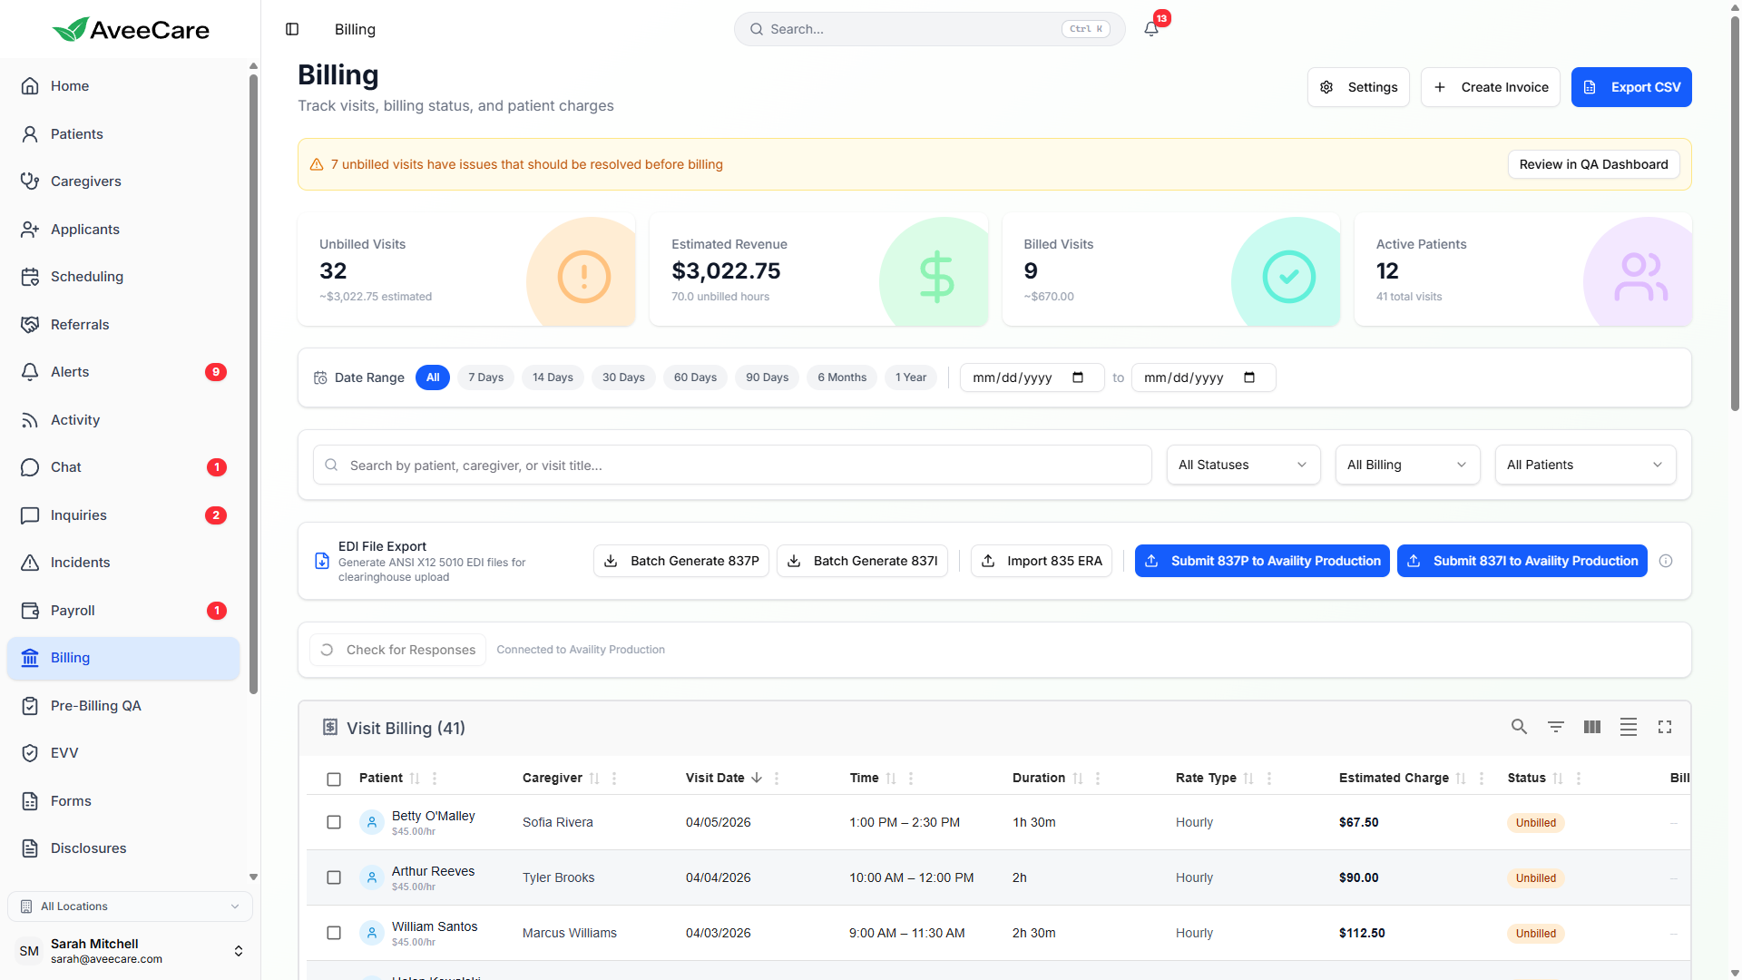Switch Visit Billing to column layout view
The height and width of the screenshot is (980, 1742).
tap(1591, 727)
